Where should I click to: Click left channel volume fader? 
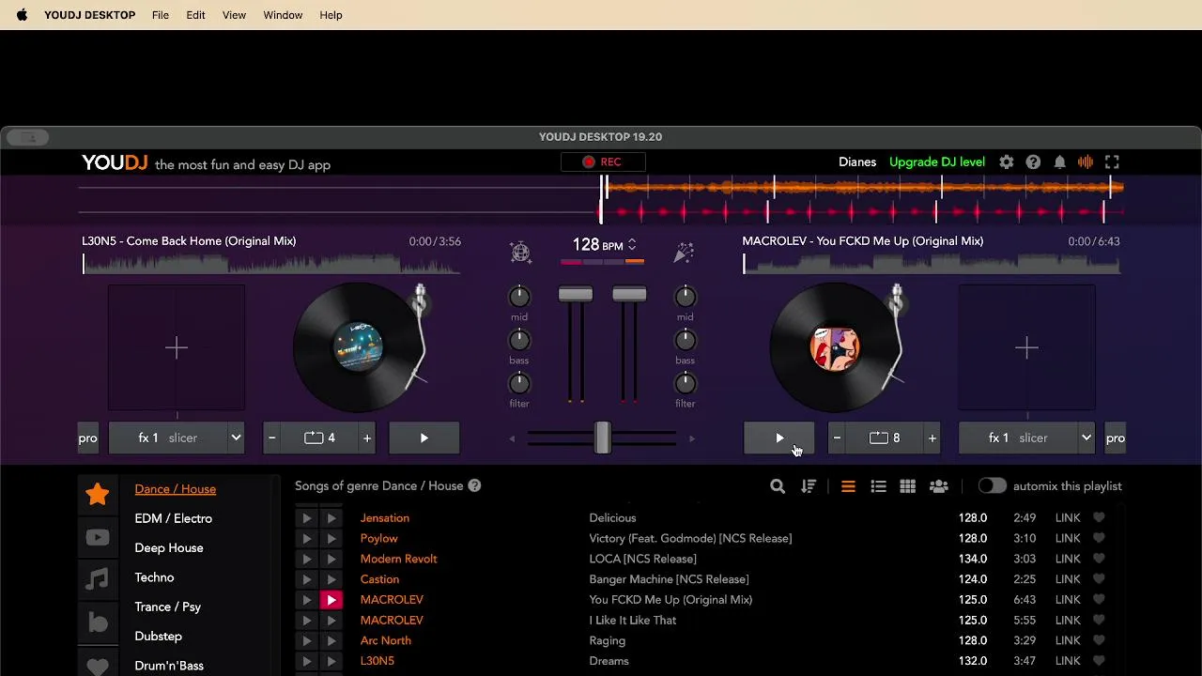pos(576,295)
